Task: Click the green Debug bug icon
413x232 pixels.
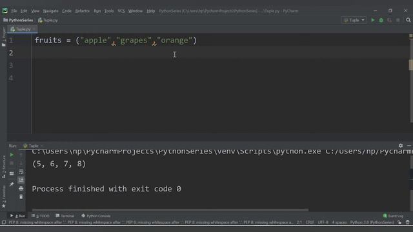Action: (x=381, y=20)
